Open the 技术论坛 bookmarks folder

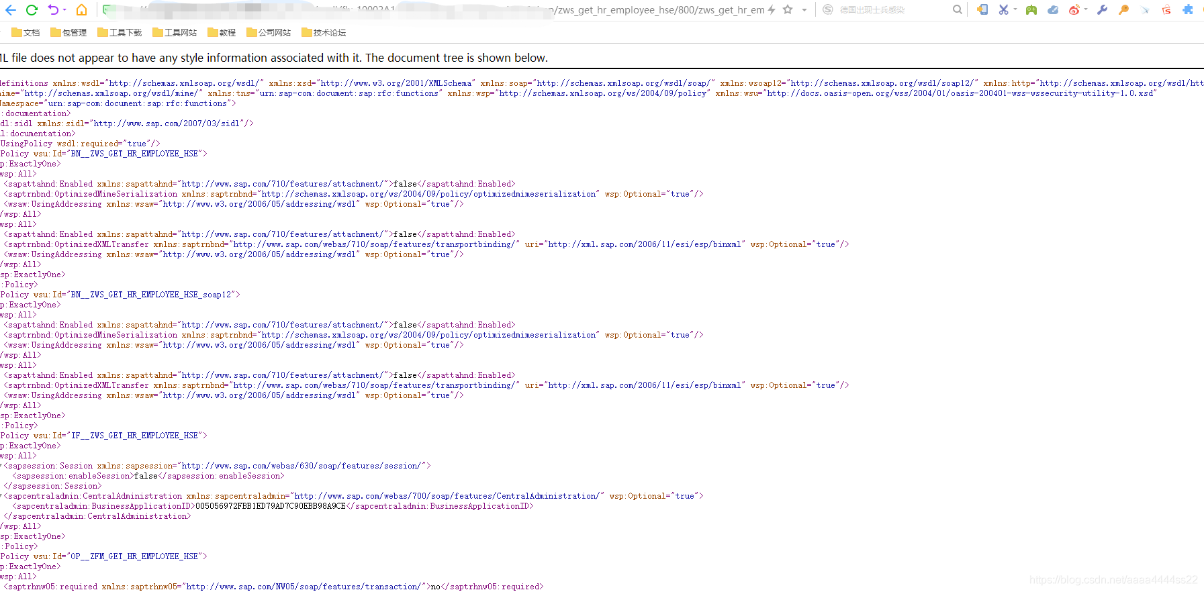click(x=324, y=32)
